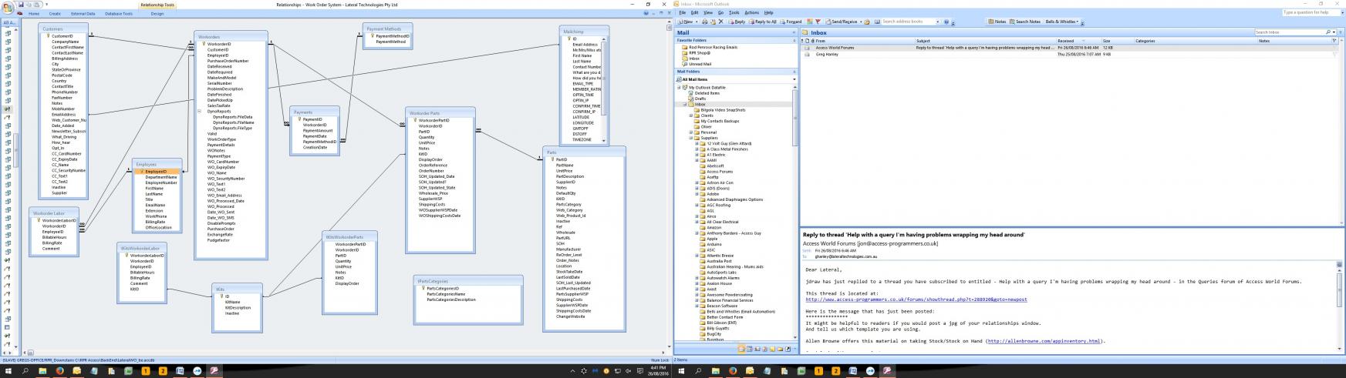Sort messages by Received column header
The image size is (1346, 378).
point(1078,41)
